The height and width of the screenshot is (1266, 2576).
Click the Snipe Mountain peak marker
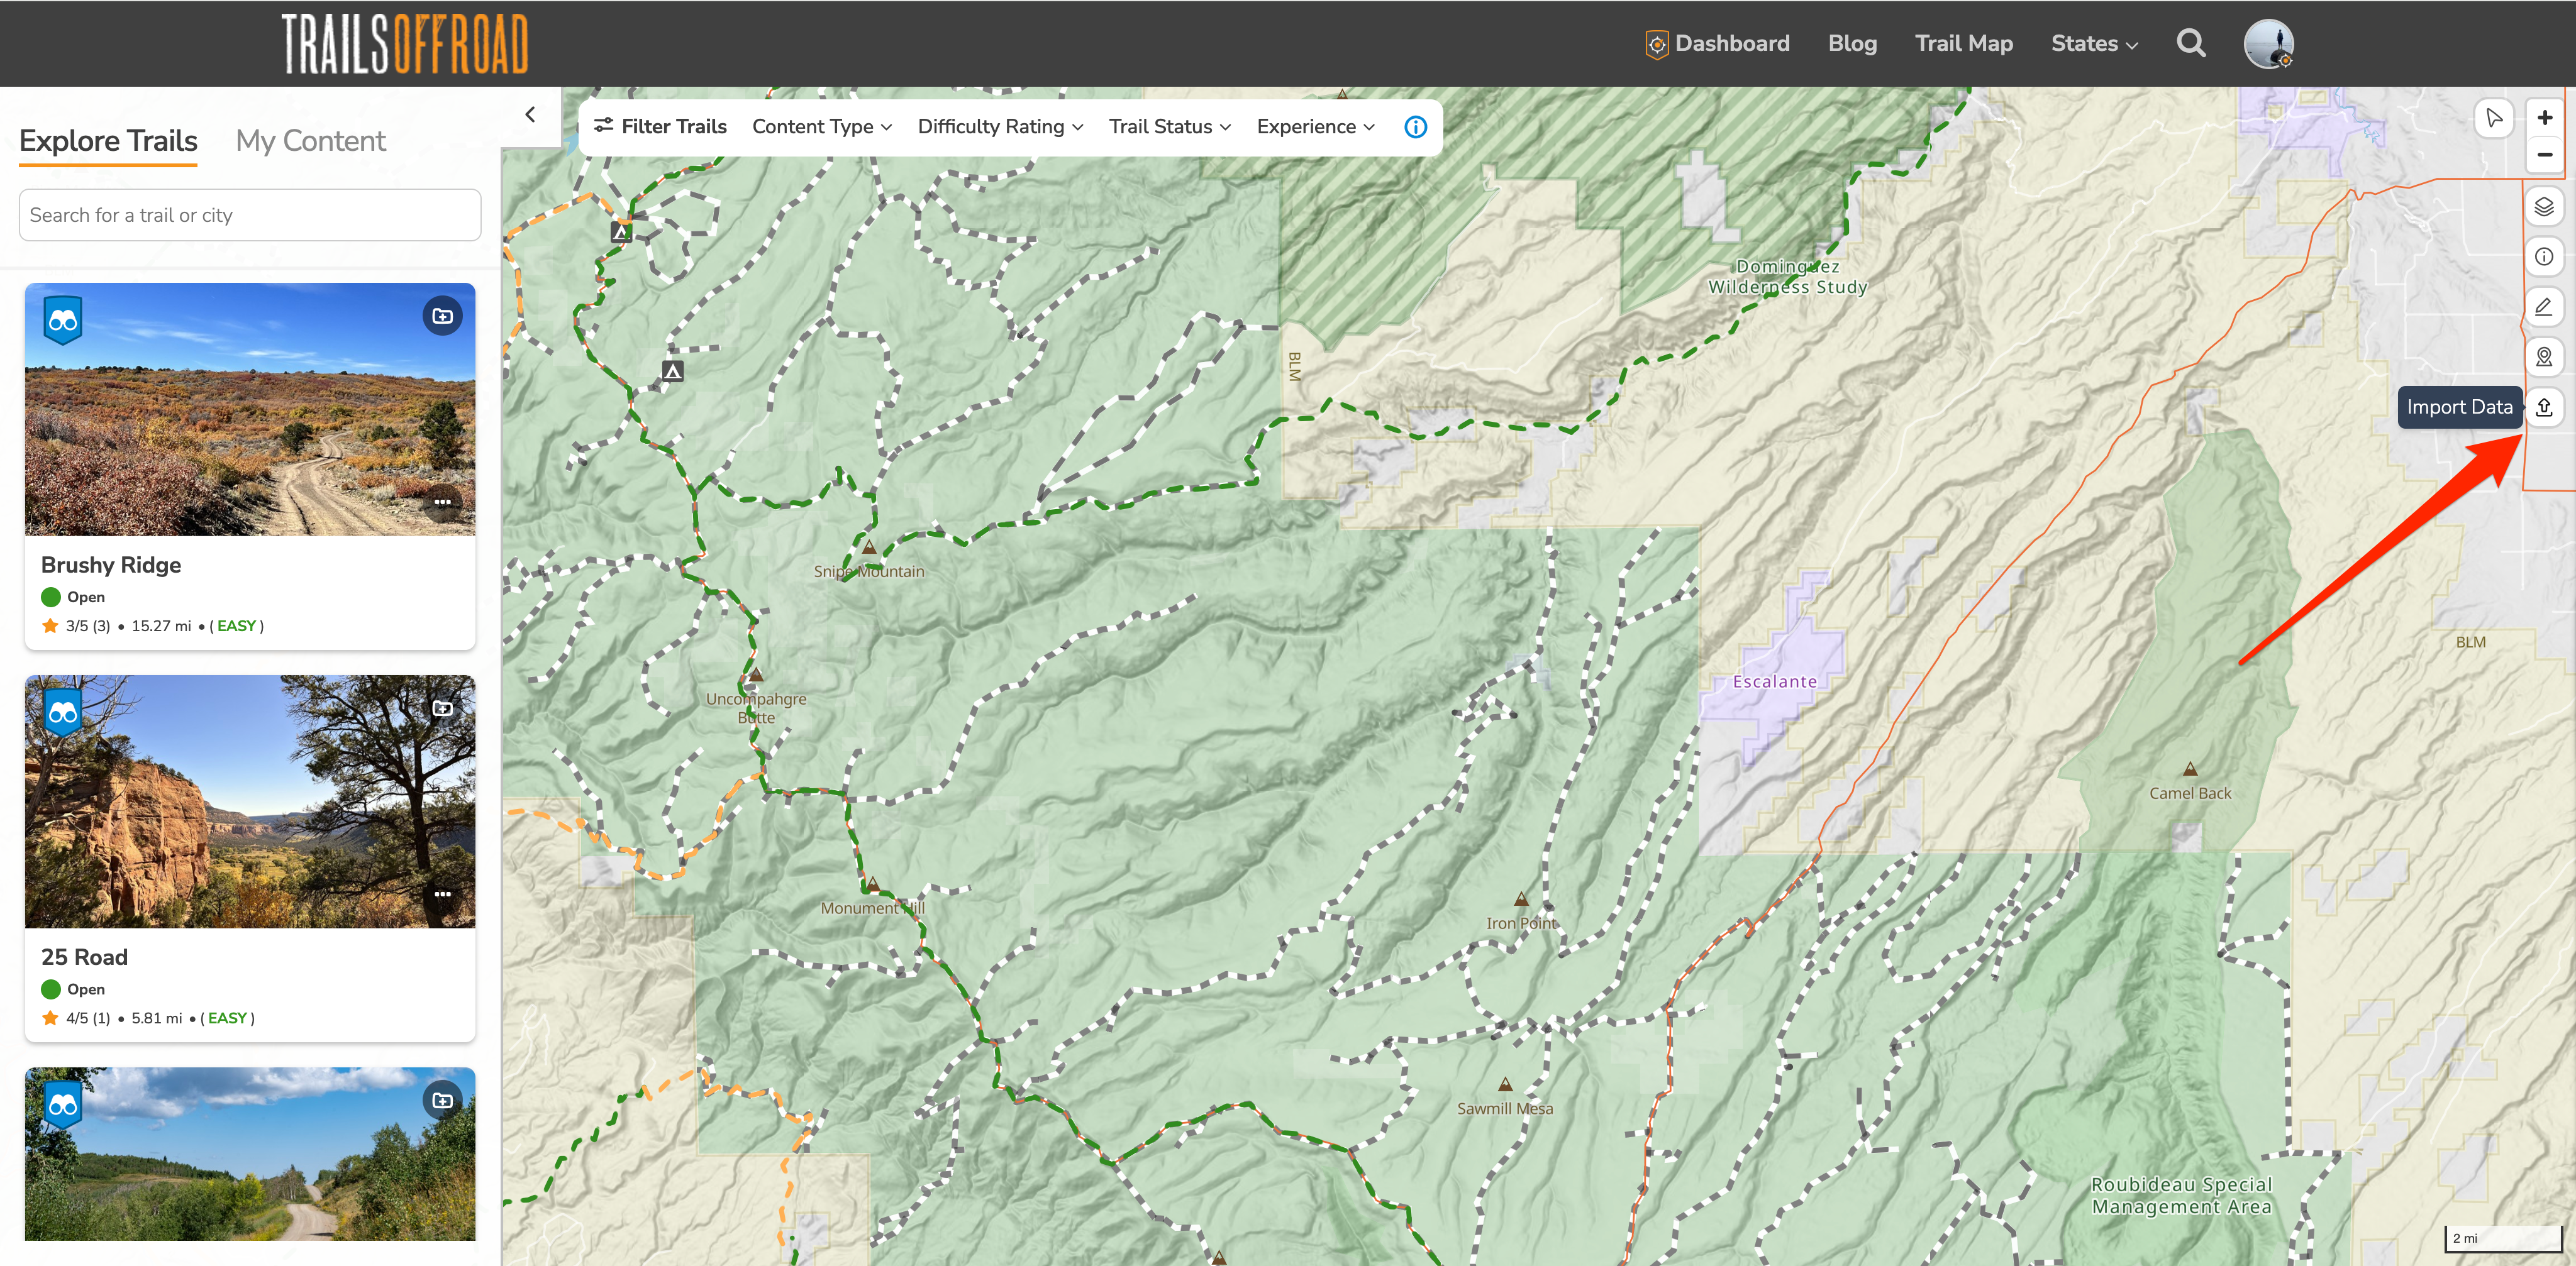[x=869, y=548]
